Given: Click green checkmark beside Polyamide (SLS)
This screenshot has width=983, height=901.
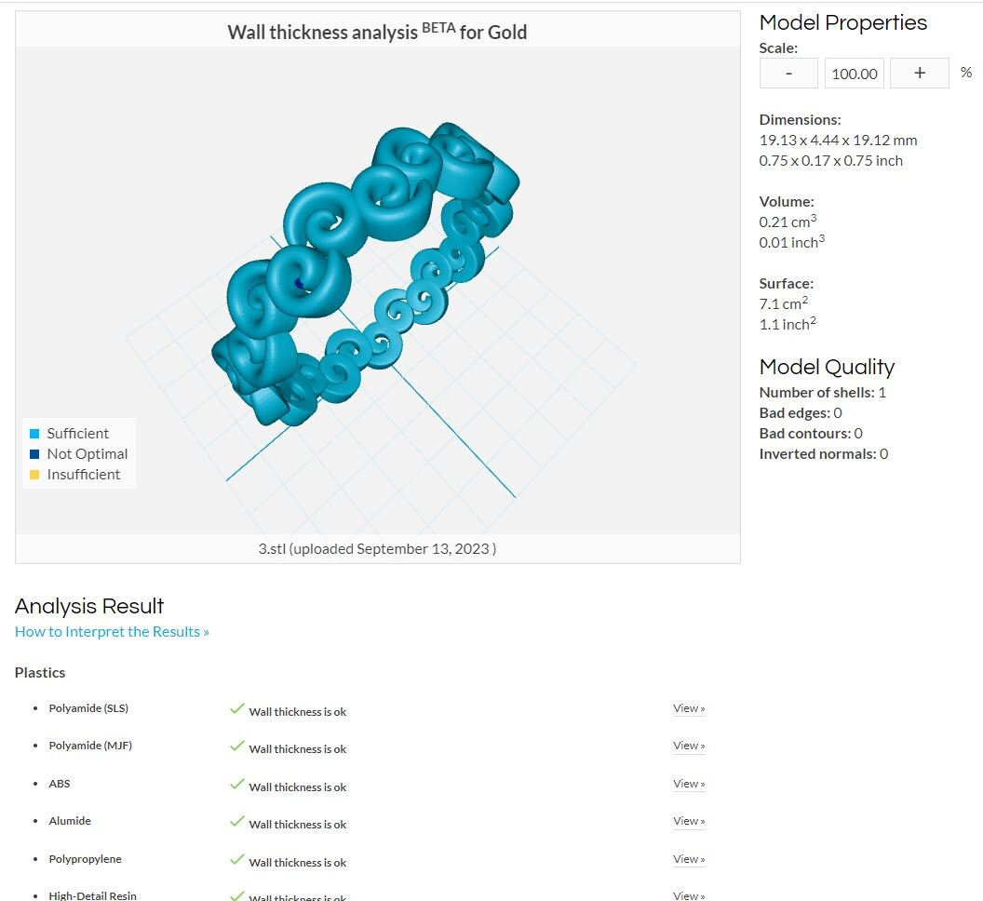Looking at the screenshot, I should pyautogui.click(x=237, y=708).
